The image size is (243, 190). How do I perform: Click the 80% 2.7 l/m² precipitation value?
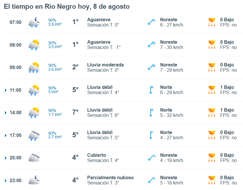(x=55, y=135)
